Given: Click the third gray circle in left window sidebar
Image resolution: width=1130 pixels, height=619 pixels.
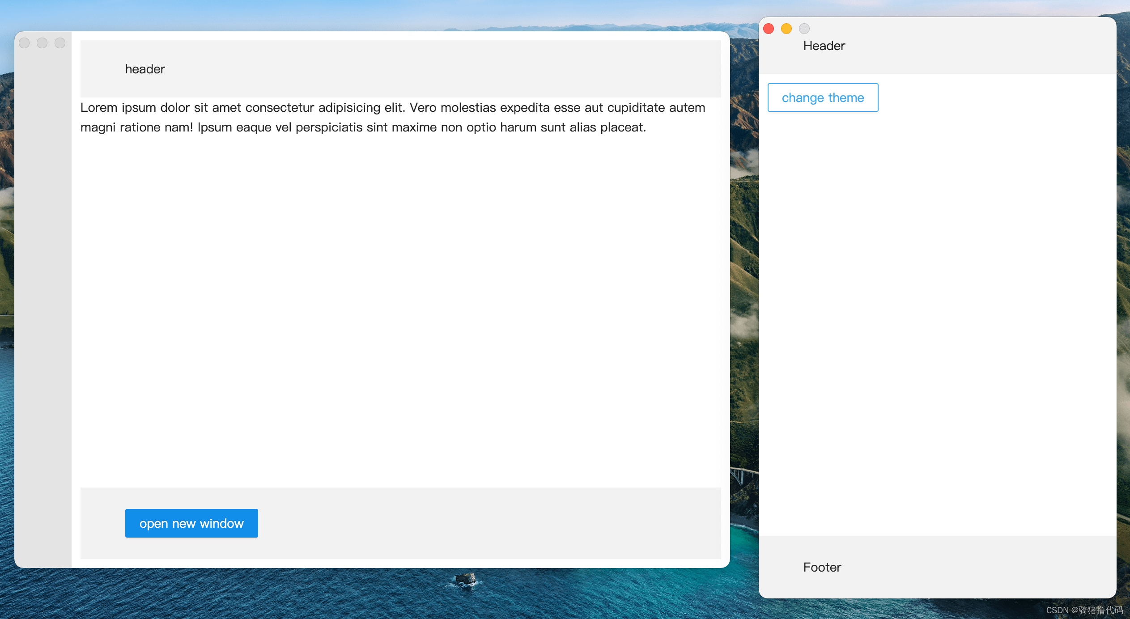Looking at the screenshot, I should (x=60, y=43).
